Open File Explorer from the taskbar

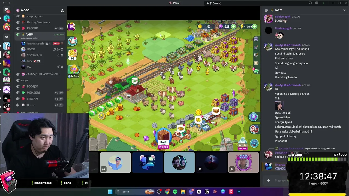click(x=183, y=192)
